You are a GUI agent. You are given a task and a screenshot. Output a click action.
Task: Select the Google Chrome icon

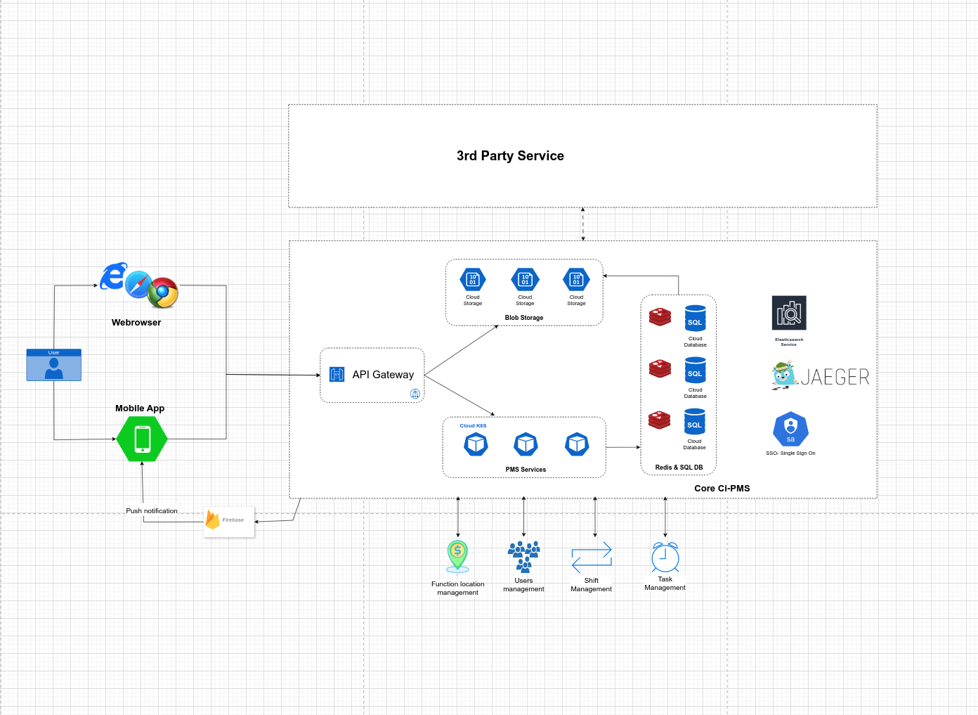point(163,292)
